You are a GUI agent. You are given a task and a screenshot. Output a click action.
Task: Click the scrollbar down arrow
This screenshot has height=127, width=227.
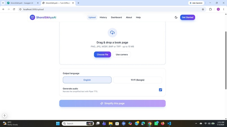point(226,119)
